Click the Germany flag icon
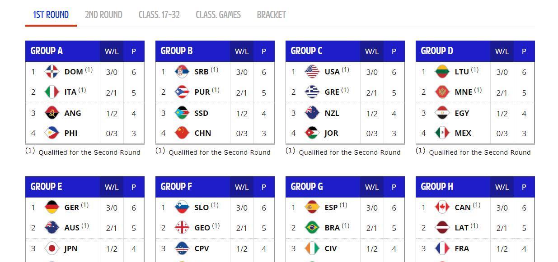Viewport: 558px width, 262px height. [x=52, y=207]
